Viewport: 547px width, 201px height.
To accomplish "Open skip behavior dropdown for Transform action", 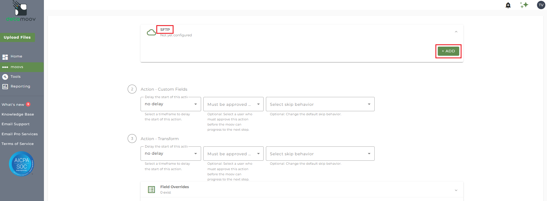I will click(x=320, y=154).
